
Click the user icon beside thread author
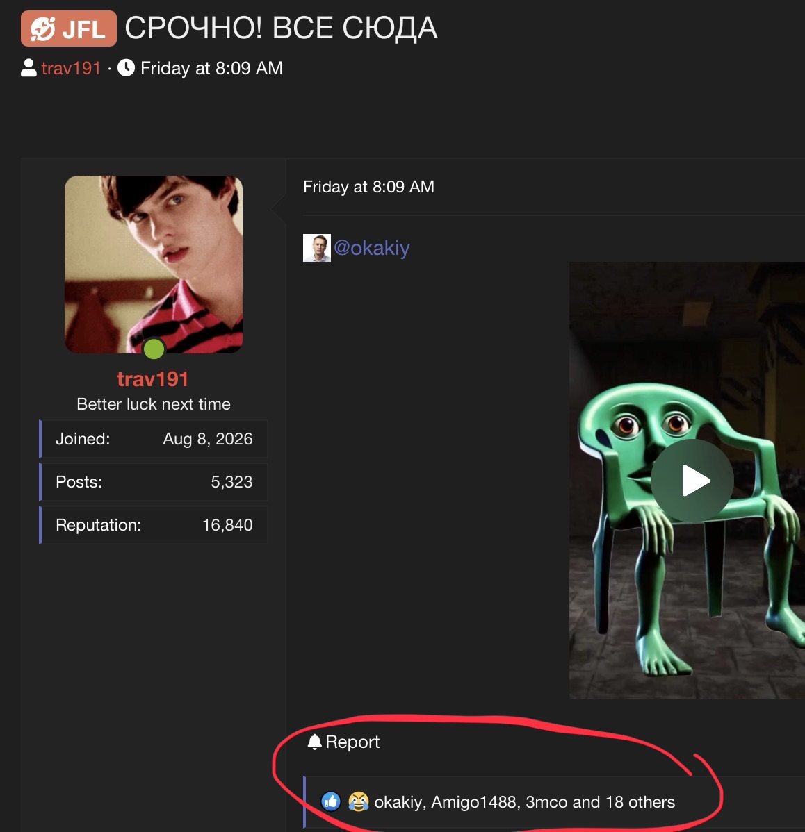pos(29,68)
